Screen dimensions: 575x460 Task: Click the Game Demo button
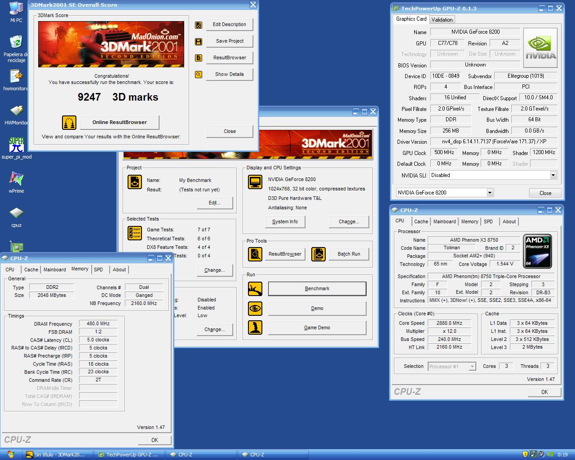click(x=317, y=328)
